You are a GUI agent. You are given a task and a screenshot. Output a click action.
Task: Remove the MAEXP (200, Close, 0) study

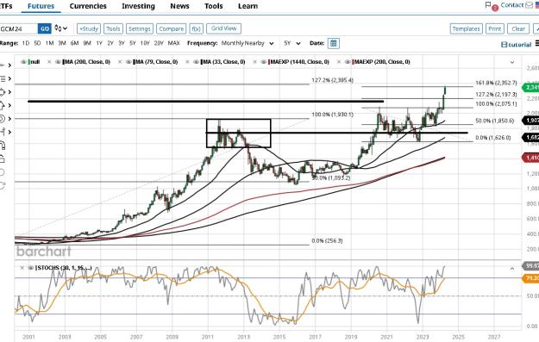[339, 62]
